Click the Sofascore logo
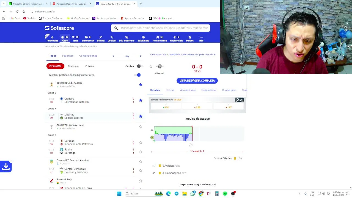 (x=59, y=28)
